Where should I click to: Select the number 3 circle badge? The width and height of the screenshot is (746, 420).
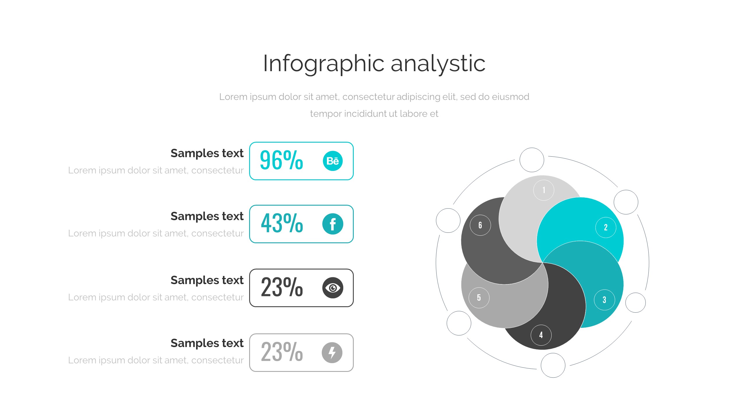pyautogui.click(x=604, y=300)
